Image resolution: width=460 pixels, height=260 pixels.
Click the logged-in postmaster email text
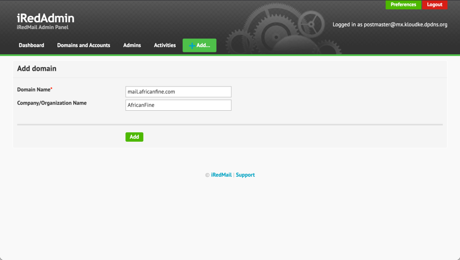click(389, 25)
